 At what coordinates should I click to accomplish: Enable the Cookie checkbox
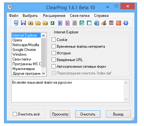(54, 40)
